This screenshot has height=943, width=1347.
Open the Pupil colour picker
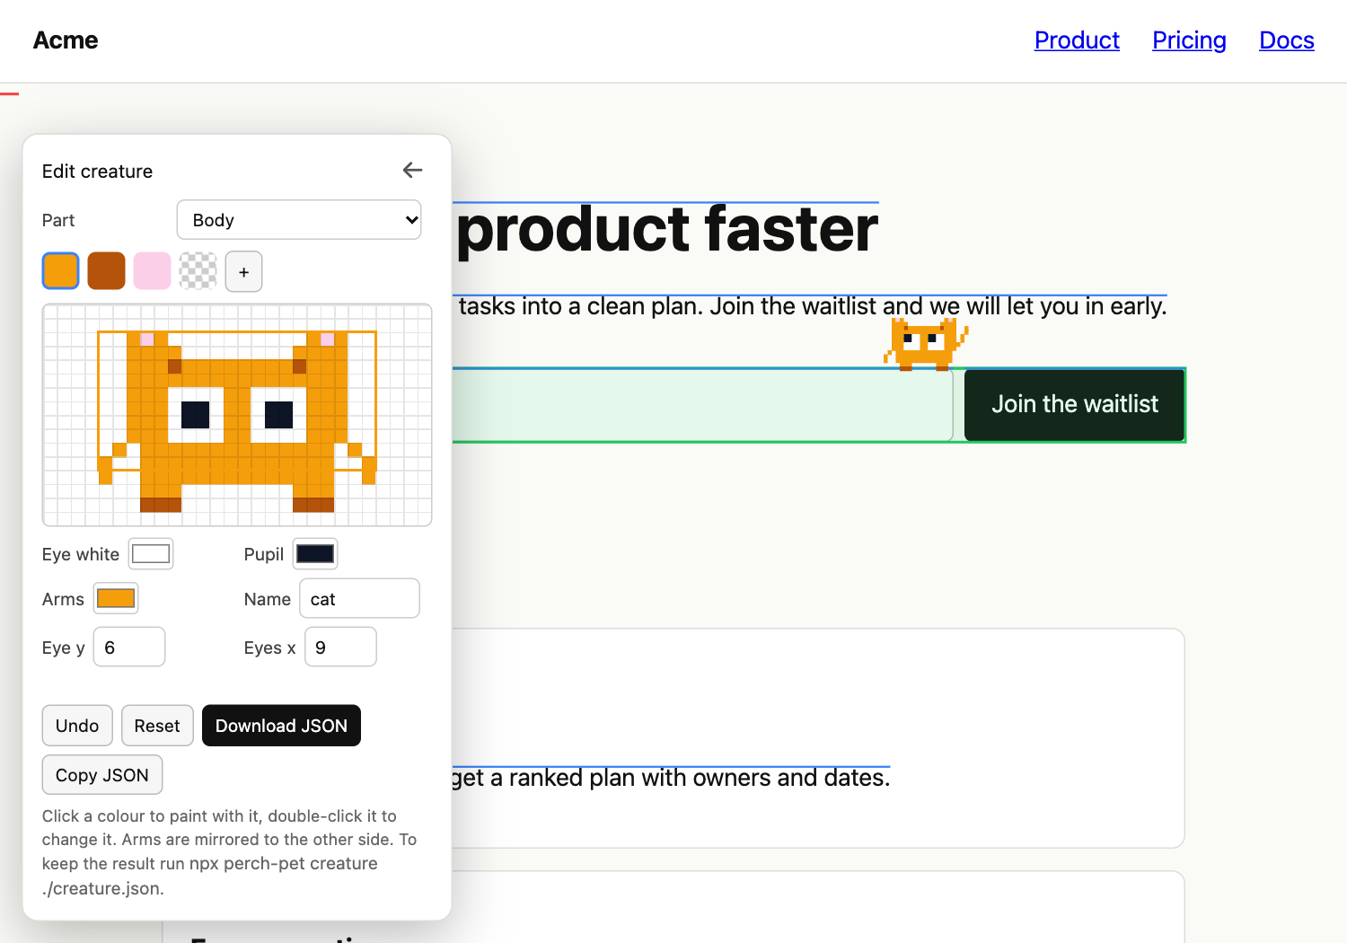pos(315,554)
